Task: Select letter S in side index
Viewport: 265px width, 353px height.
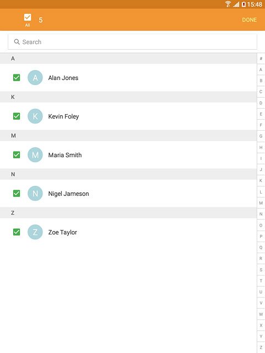Action: pyautogui.click(x=261, y=270)
